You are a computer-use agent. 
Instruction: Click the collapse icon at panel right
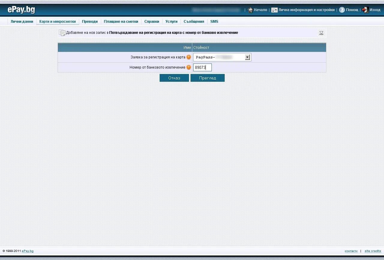point(321,33)
